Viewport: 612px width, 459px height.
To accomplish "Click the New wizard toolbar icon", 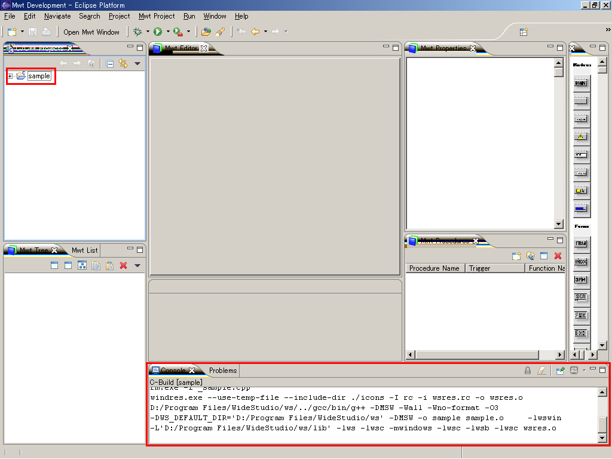I will click(x=12, y=32).
